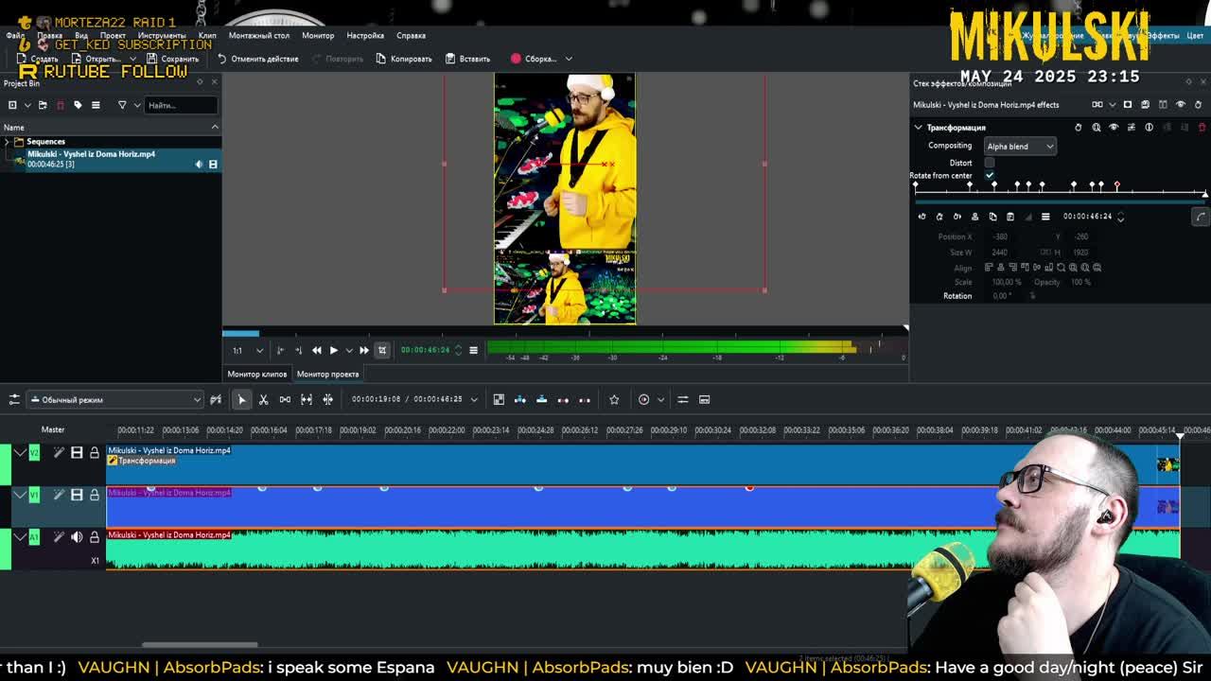Toggle effect visibility eye for Трансформация
Image resolution: width=1211 pixels, height=681 pixels.
click(1114, 127)
